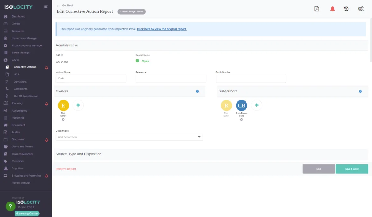The image size is (372, 217).
Task: Select Out Of Specification item
Action: pyautogui.click(x=26, y=96)
